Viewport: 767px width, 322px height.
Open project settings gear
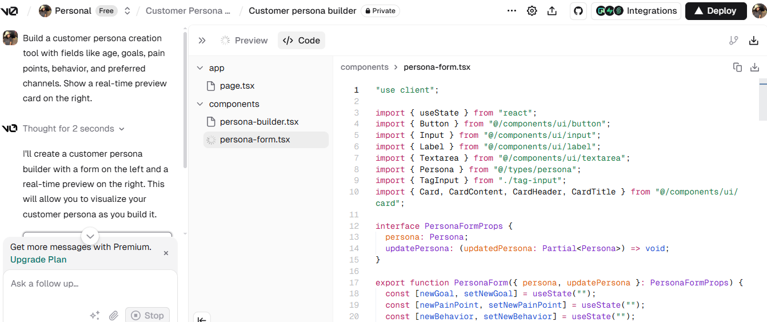click(532, 11)
